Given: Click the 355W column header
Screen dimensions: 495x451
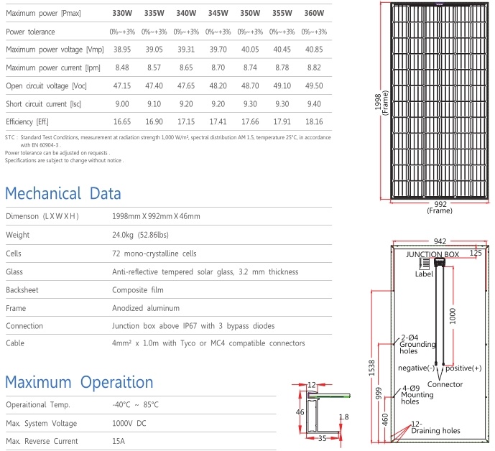Looking at the screenshot, I should 282,13.
